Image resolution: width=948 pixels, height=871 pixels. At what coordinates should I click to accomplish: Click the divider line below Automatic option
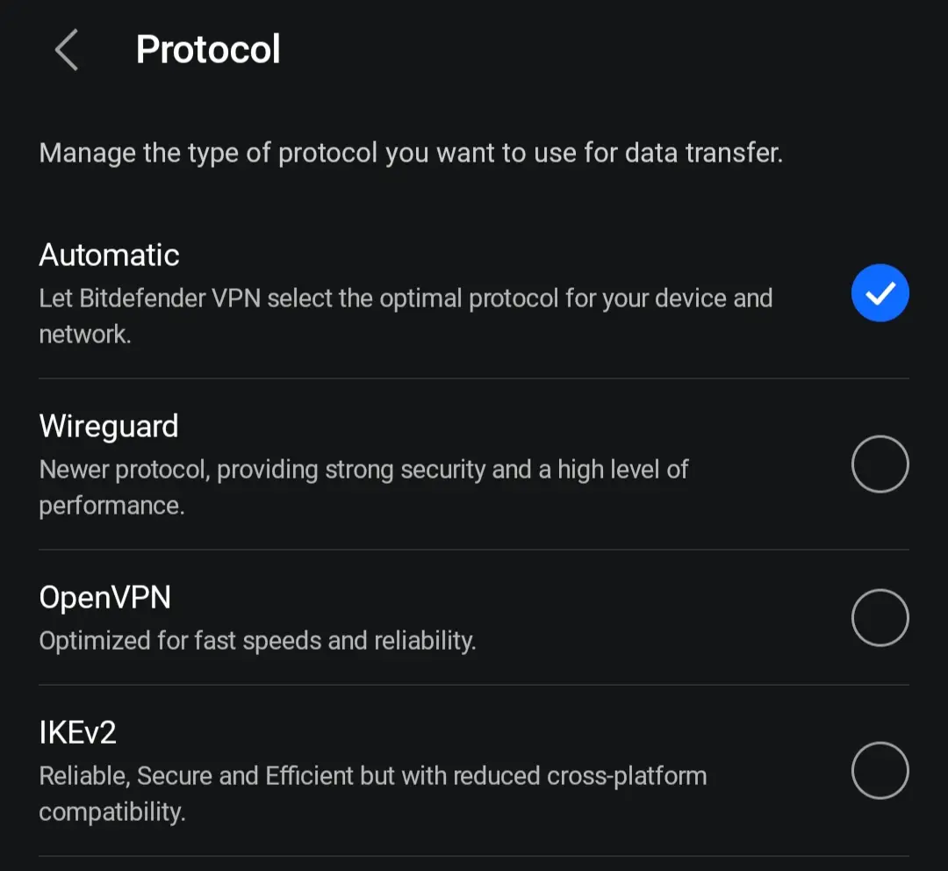click(474, 378)
